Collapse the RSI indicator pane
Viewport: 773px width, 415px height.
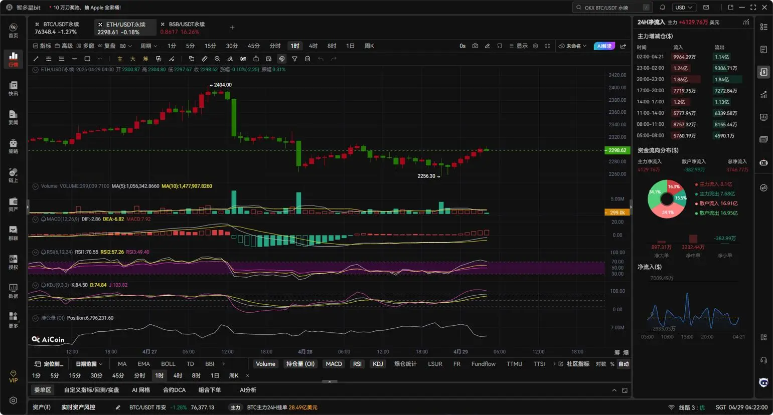pyautogui.click(x=36, y=252)
